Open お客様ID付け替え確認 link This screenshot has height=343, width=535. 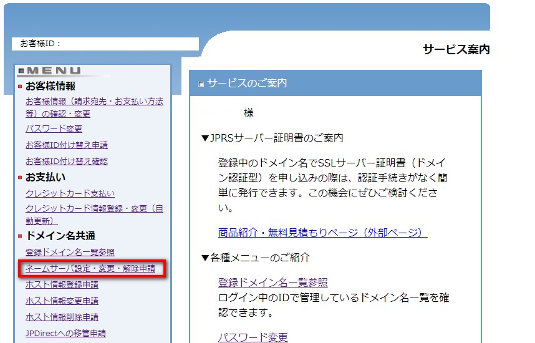point(67,161)
